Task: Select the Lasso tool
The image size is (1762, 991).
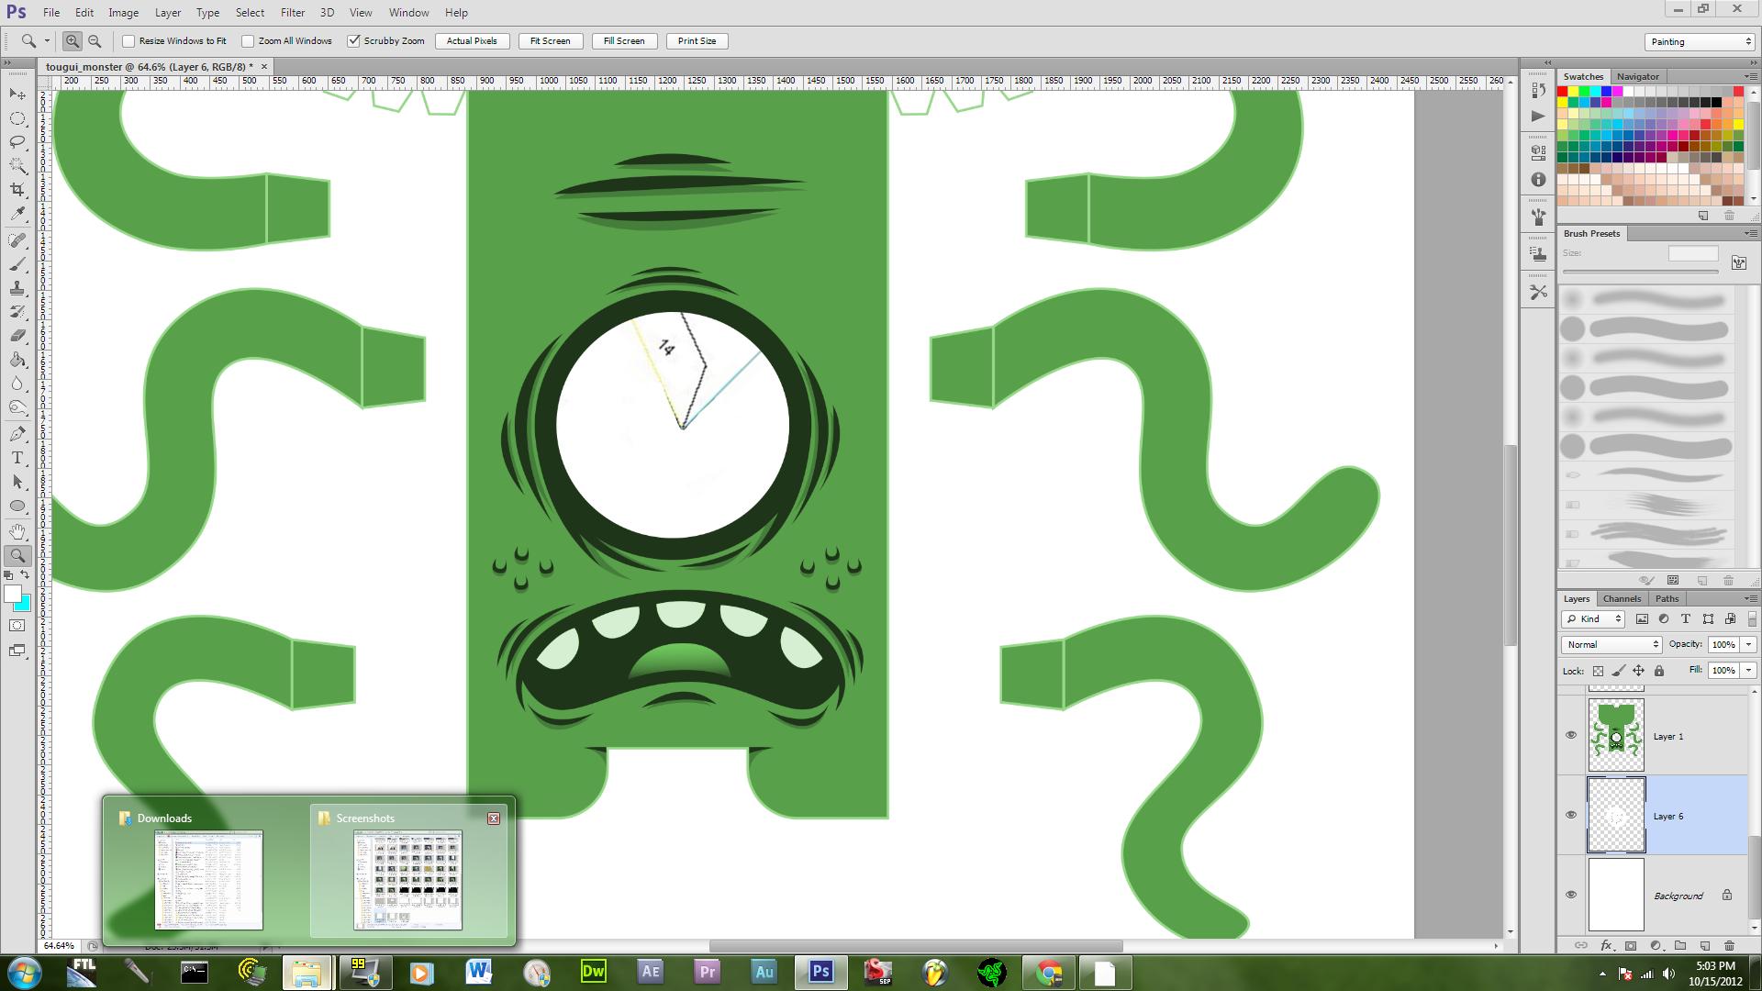Action: [17, 142]
